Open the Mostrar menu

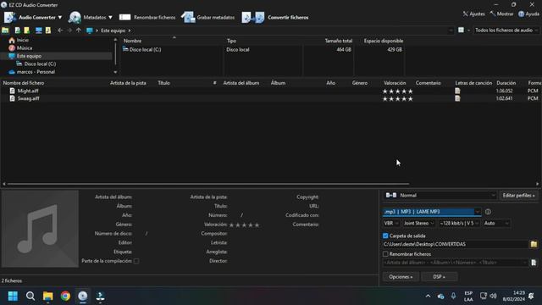click(501, 14)
